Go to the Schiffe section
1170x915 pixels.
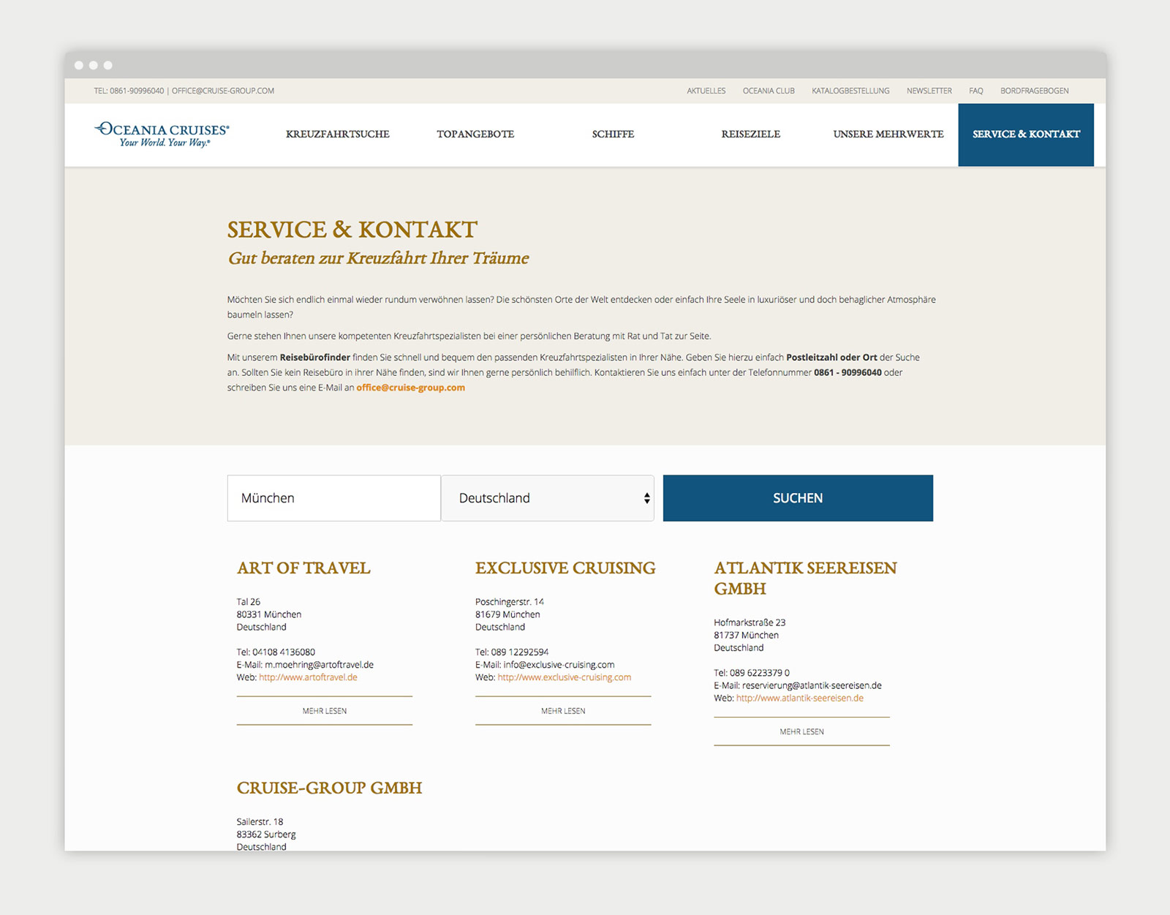pos(613,135)
